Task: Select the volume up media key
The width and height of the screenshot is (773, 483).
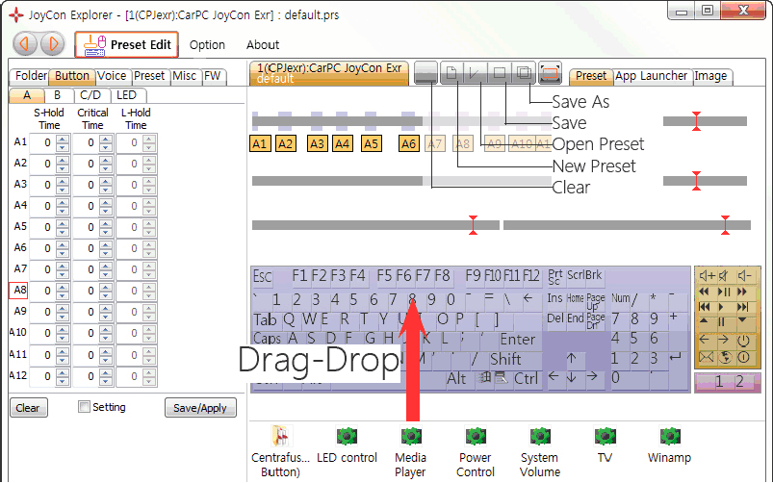Action: pos(707,276)
